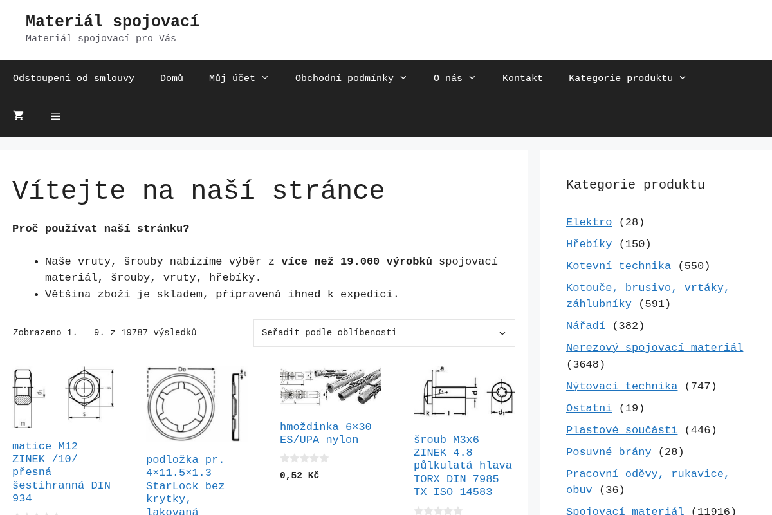Viewport: 772px width, 515px height.
Task: Open the Ostatní category link
Action: 589,408
